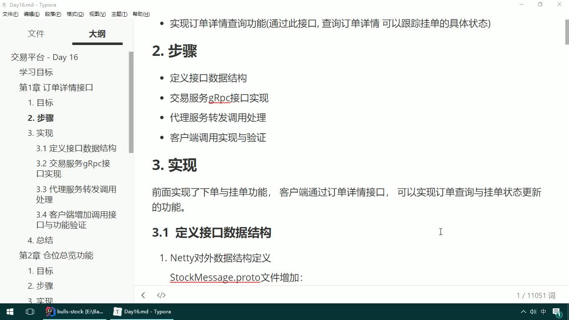
Task: Click list item 'Netty对外数据结构定义'
Action: (221, 258)
